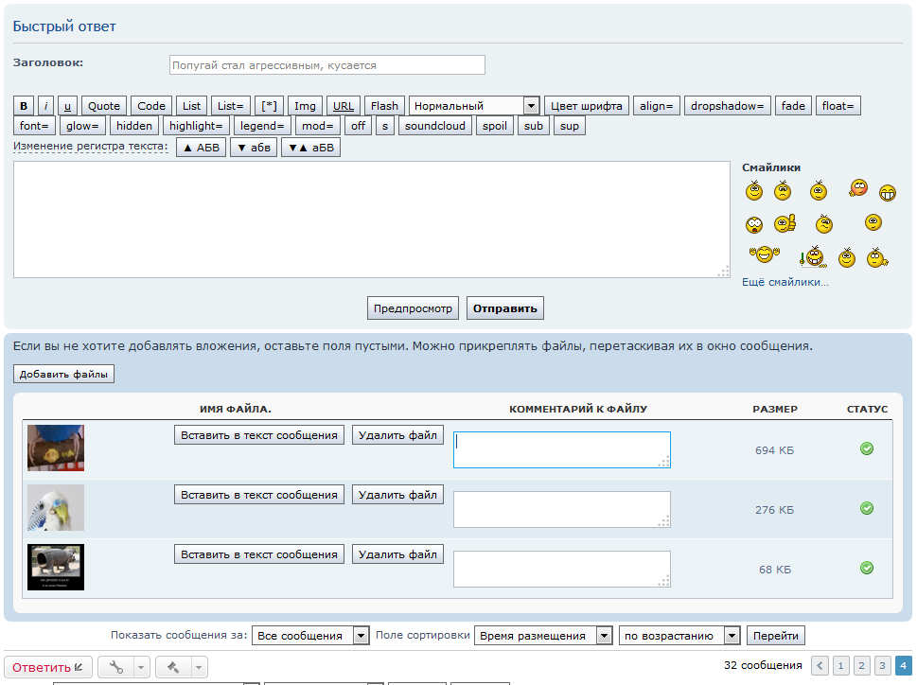Click the Цвет шрифта font color button
Viewport: 917px width, 685px height.
(586, 106)
